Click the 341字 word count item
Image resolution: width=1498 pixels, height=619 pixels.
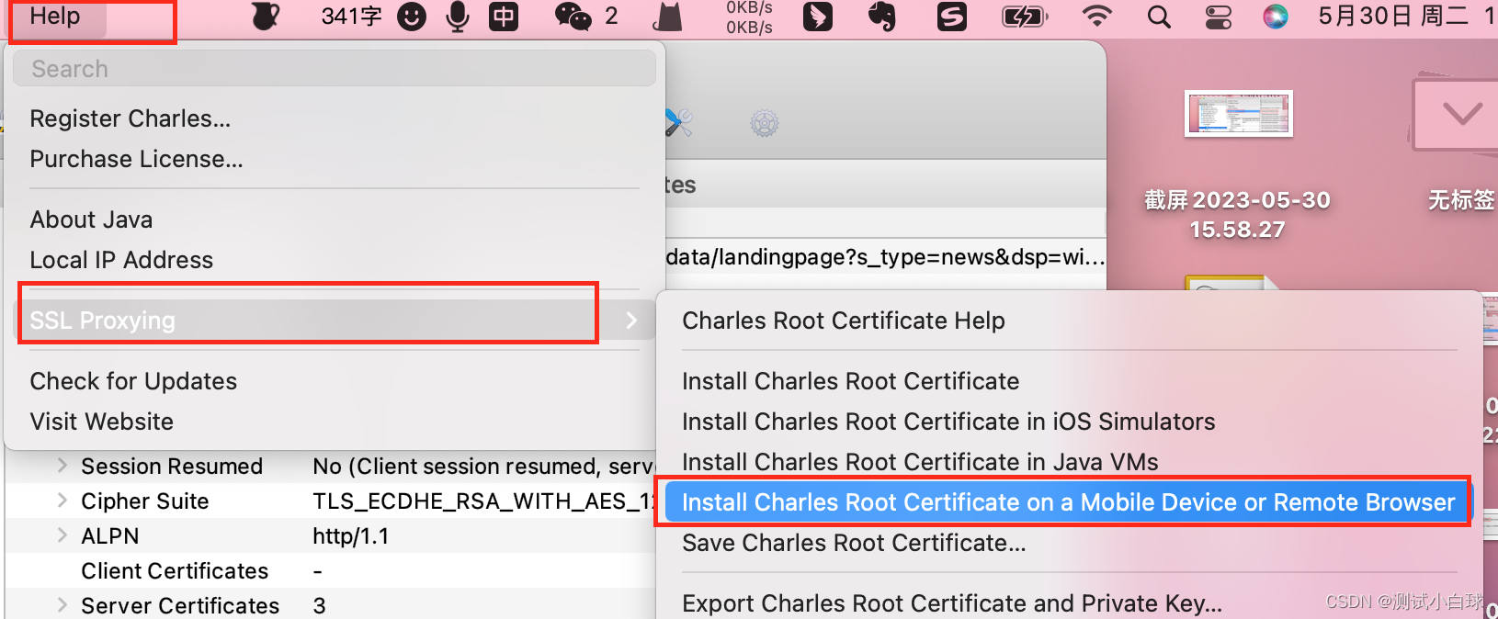pos(351,17)
